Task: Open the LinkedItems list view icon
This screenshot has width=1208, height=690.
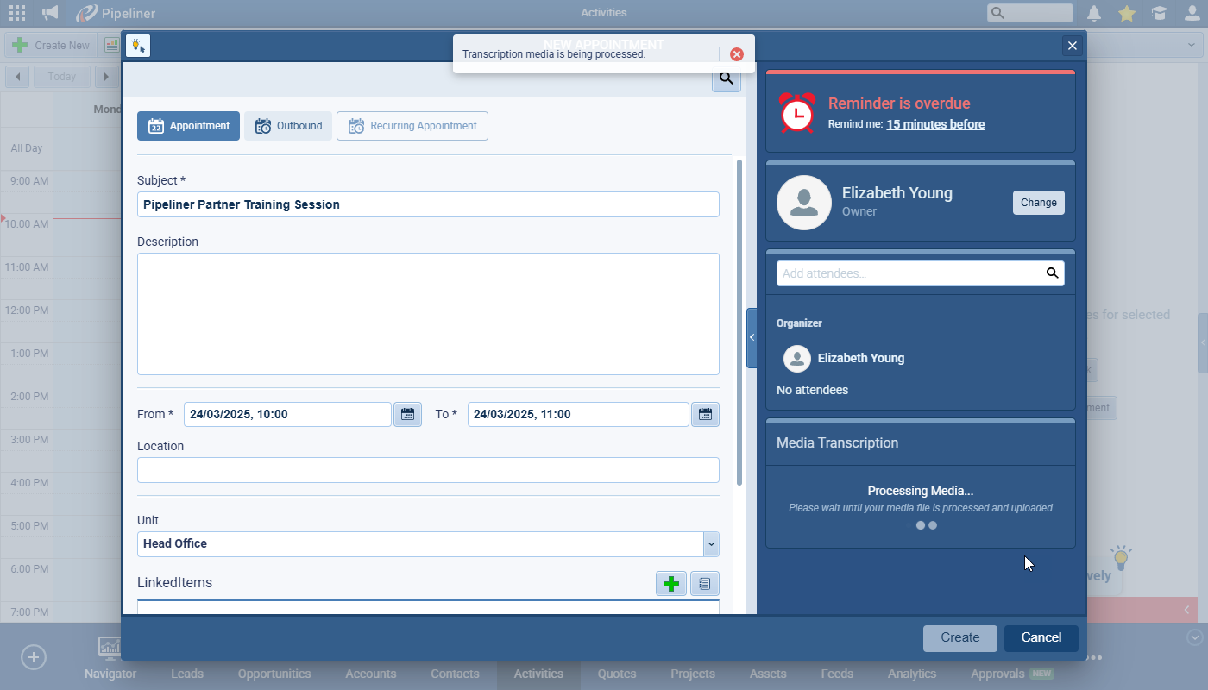Action: click(704, 584)
